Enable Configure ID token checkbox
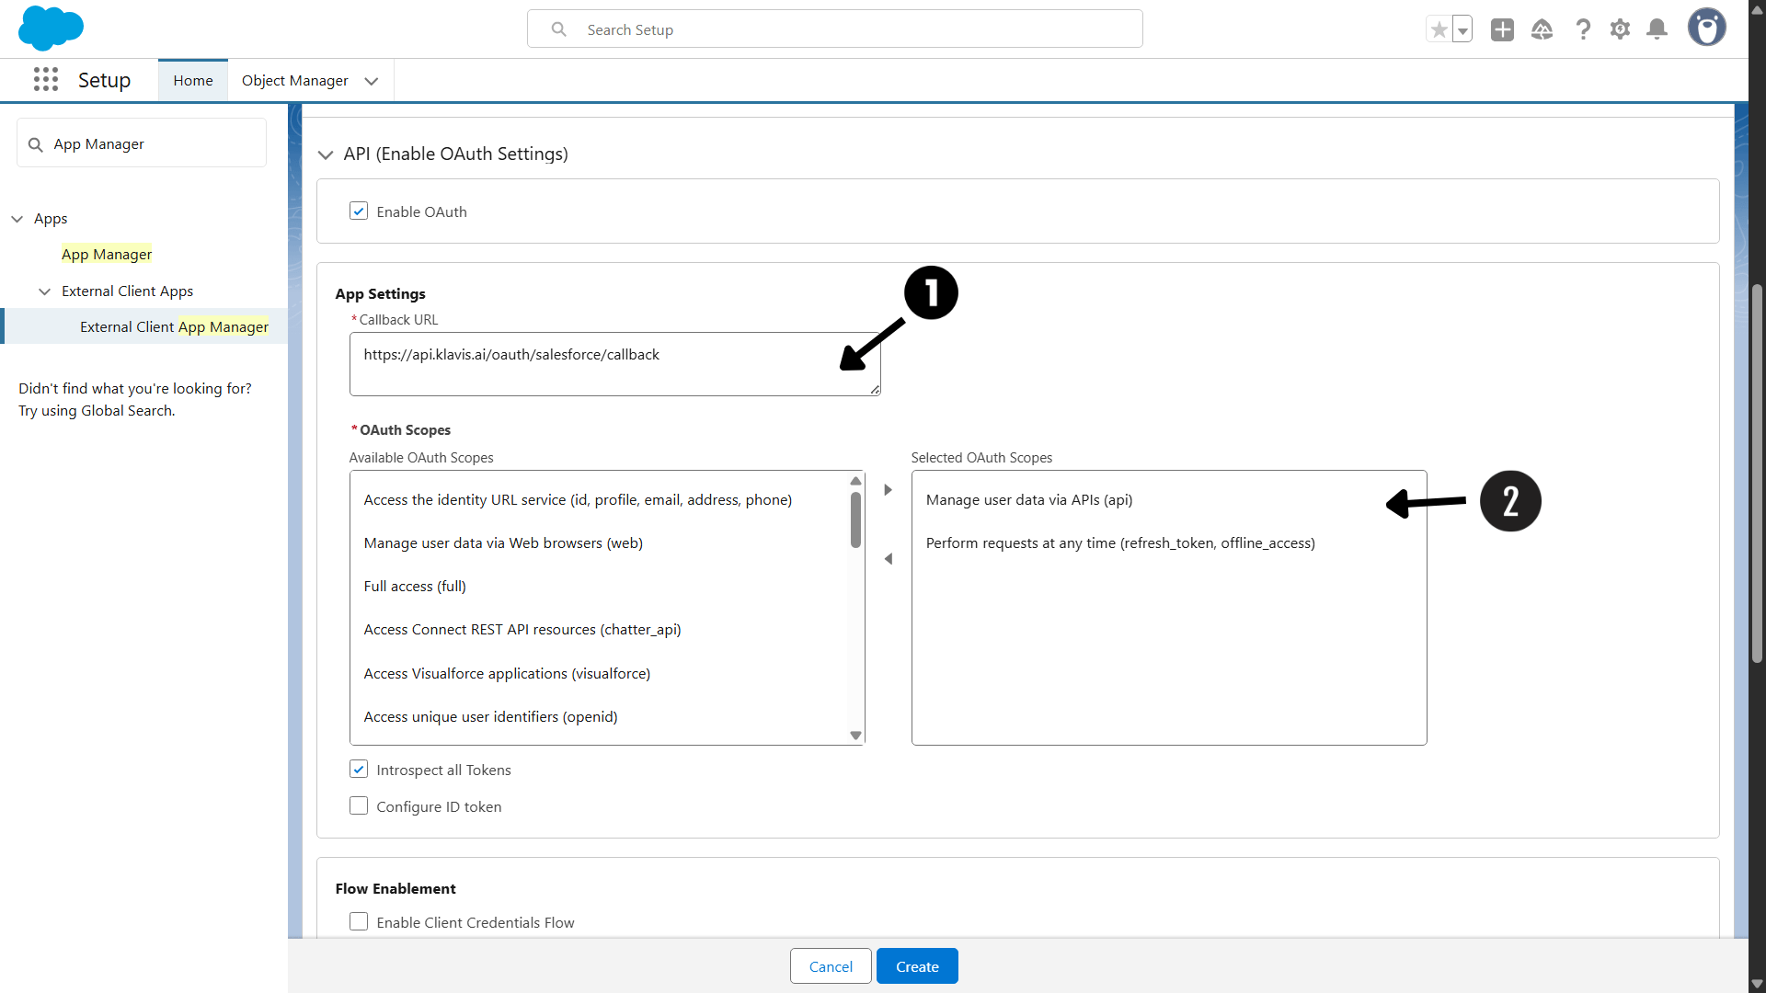 click(359, 806)
